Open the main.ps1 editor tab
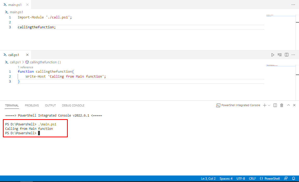 pos(15,5)
